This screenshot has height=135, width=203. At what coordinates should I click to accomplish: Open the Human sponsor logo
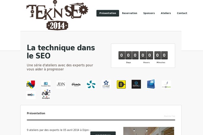point(76,84)
